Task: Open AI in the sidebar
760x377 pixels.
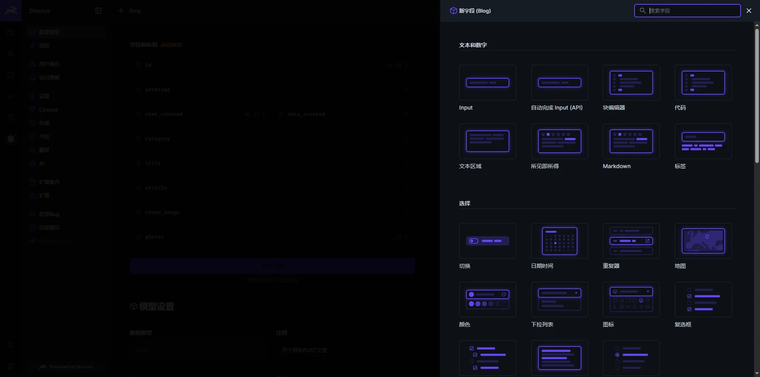Action: point(66,163)
